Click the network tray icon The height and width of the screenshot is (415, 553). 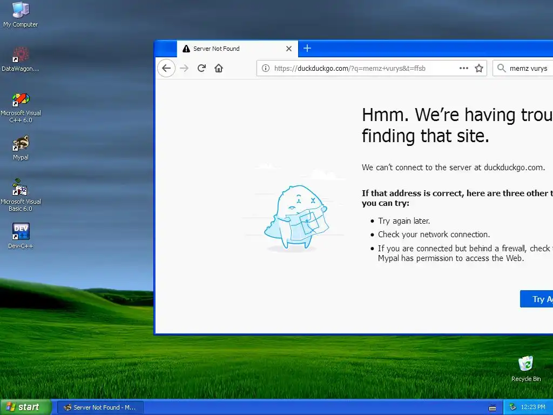(x=512, y=407)
